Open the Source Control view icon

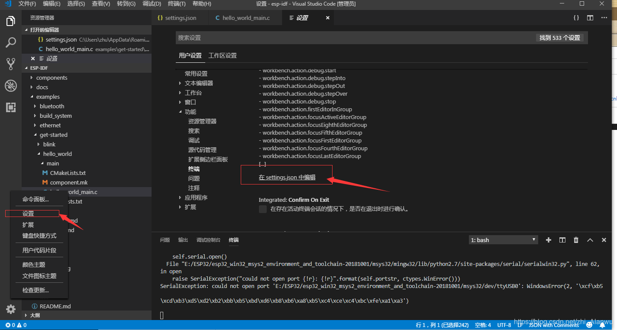click(x=11, y=64)
